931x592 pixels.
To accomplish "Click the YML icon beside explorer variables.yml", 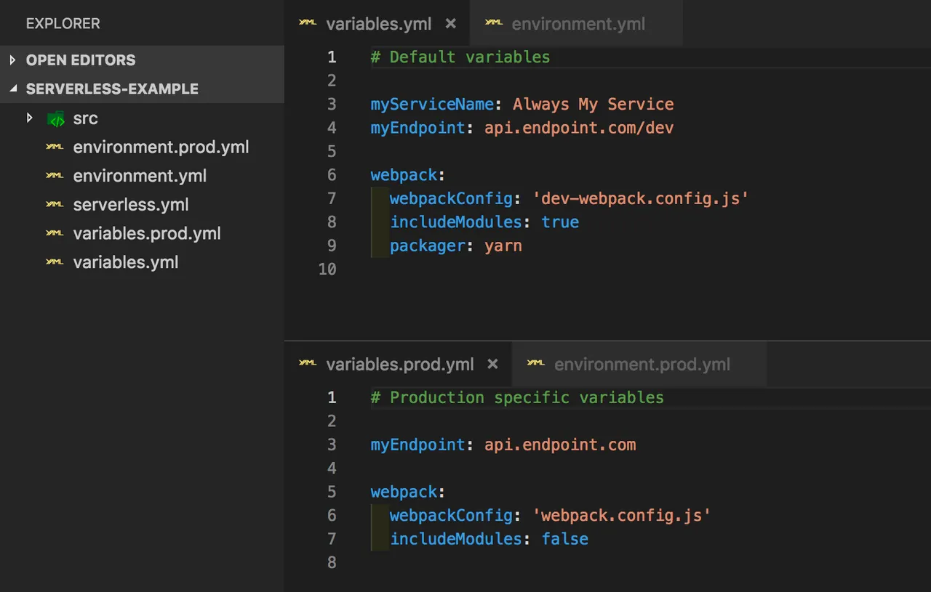I will 55,261.
